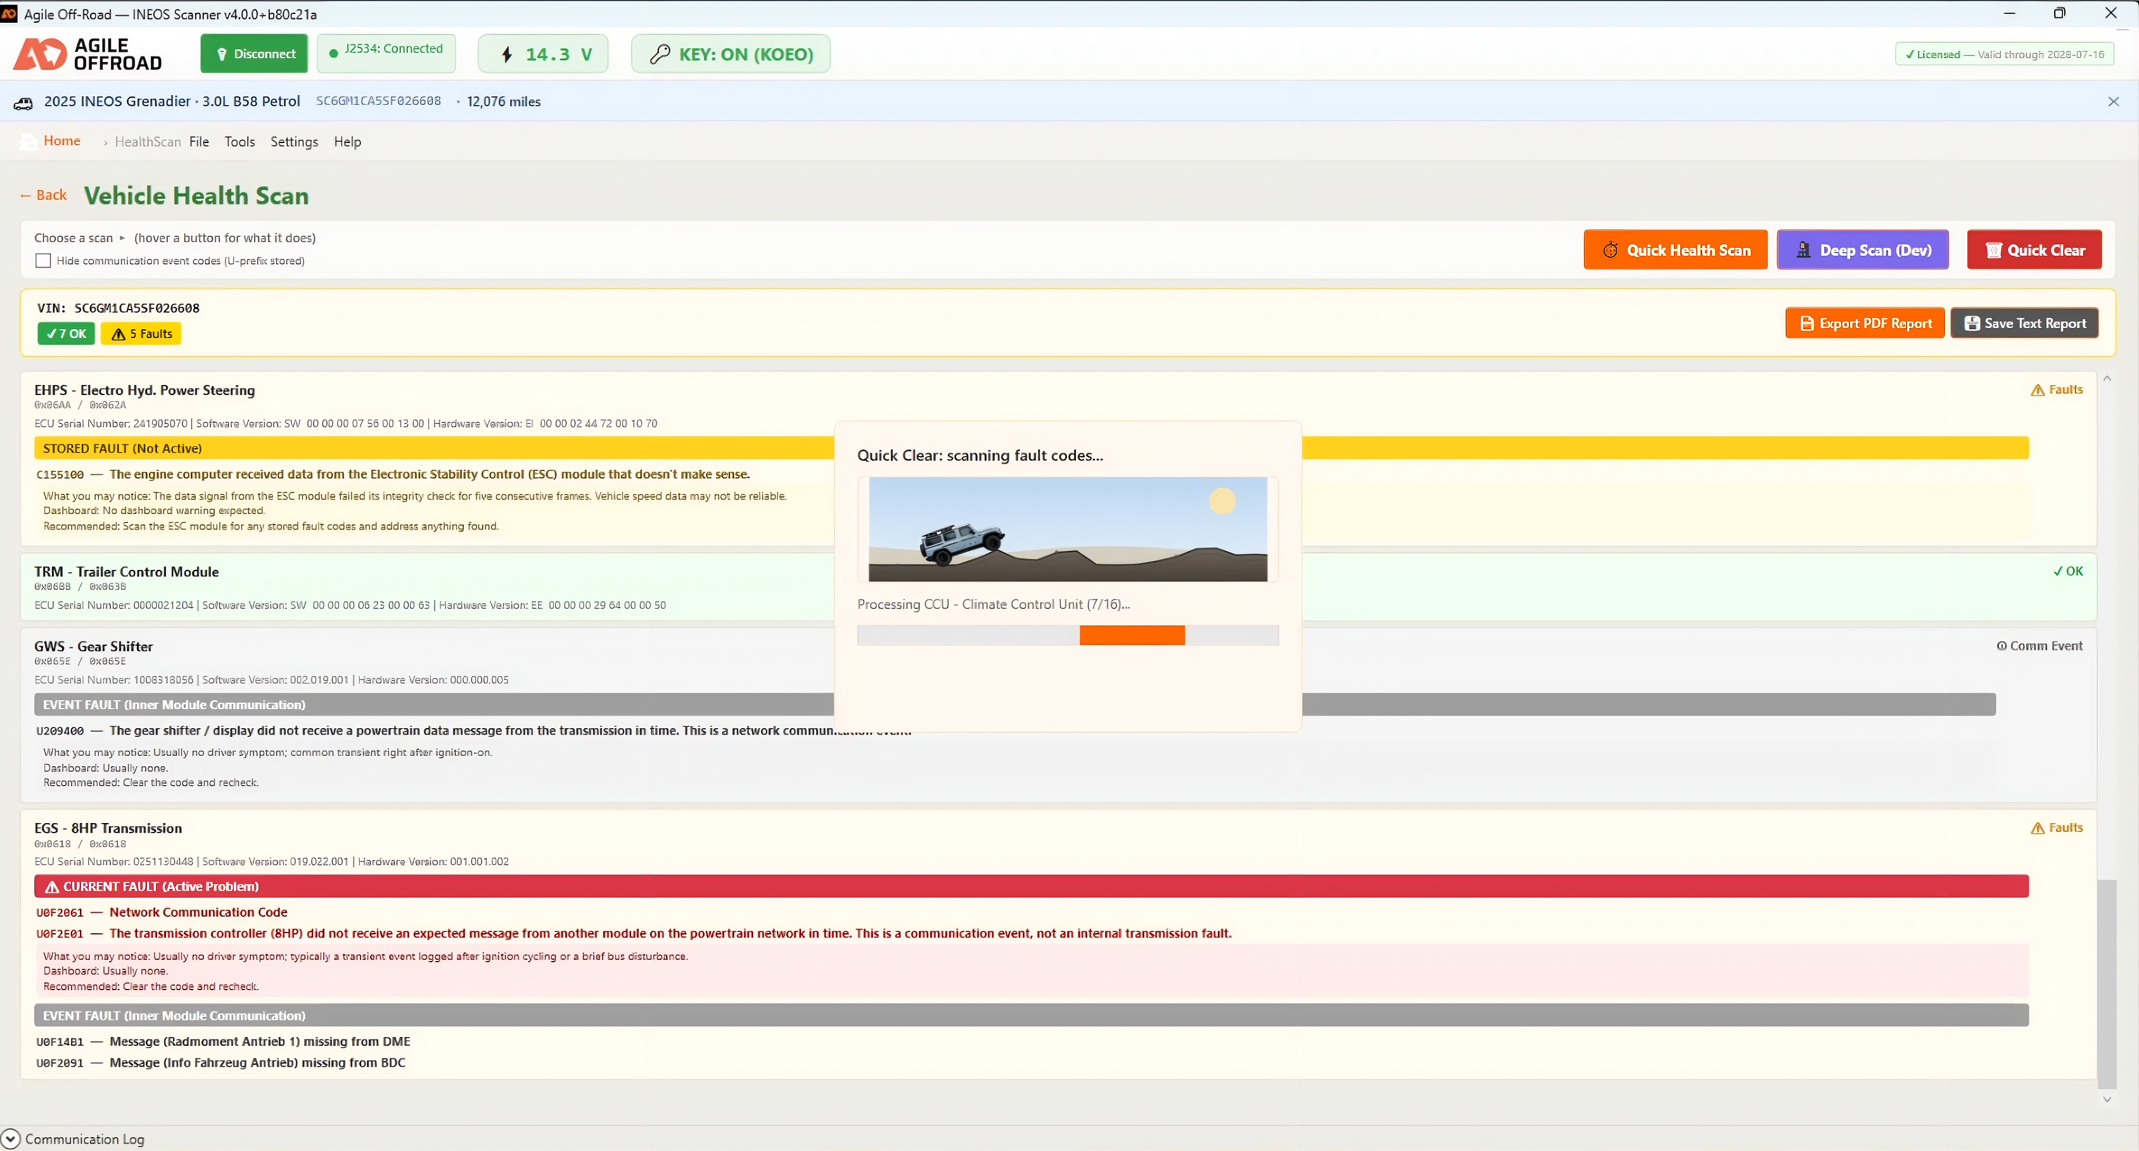The width and height of the screenshot is (2139, 1151).
Task: Click the VIN line in summary panel
Action: pos(118,309)
